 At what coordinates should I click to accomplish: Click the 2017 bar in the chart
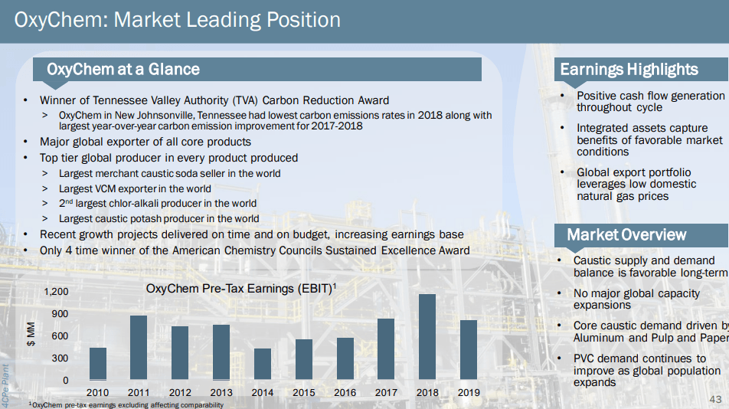coord(386,349)
